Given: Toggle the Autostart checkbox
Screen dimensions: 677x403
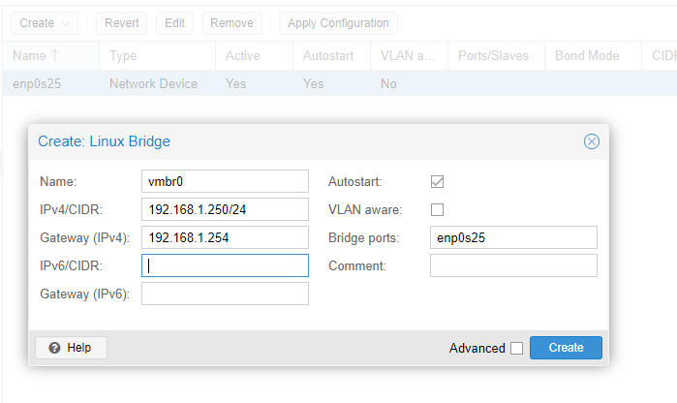Looking at the screenshot, I should coord(437,182).
